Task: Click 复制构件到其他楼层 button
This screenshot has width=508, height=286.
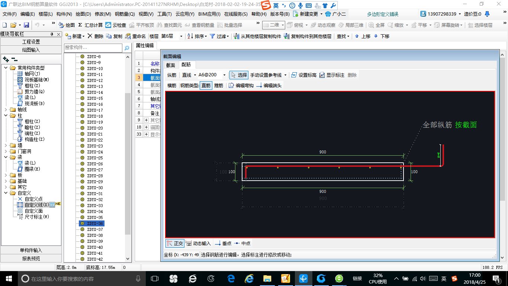Action: (x=308, y=36)
